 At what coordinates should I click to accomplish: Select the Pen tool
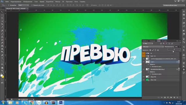click(x=2, y=55)
